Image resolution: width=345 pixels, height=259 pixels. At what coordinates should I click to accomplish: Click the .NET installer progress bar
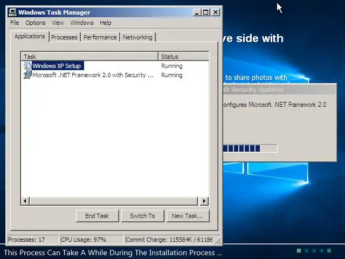(x=250, y=148)
